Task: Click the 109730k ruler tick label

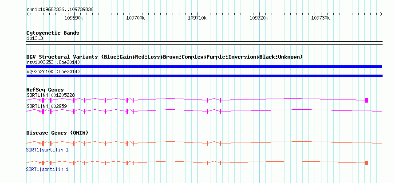Action: 320,18
